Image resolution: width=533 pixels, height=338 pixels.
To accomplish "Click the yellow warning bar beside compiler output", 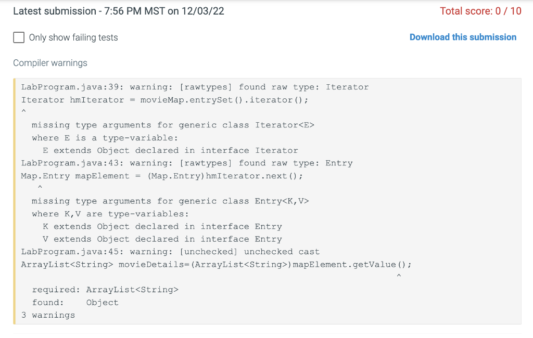I will pos(14,201).
